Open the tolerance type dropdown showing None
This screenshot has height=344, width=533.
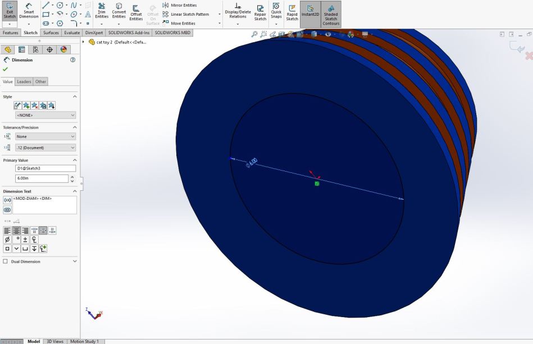tap(45, 136)
